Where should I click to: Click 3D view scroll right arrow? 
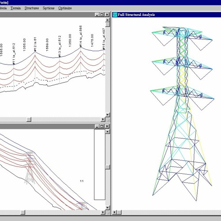click(103, 212)
